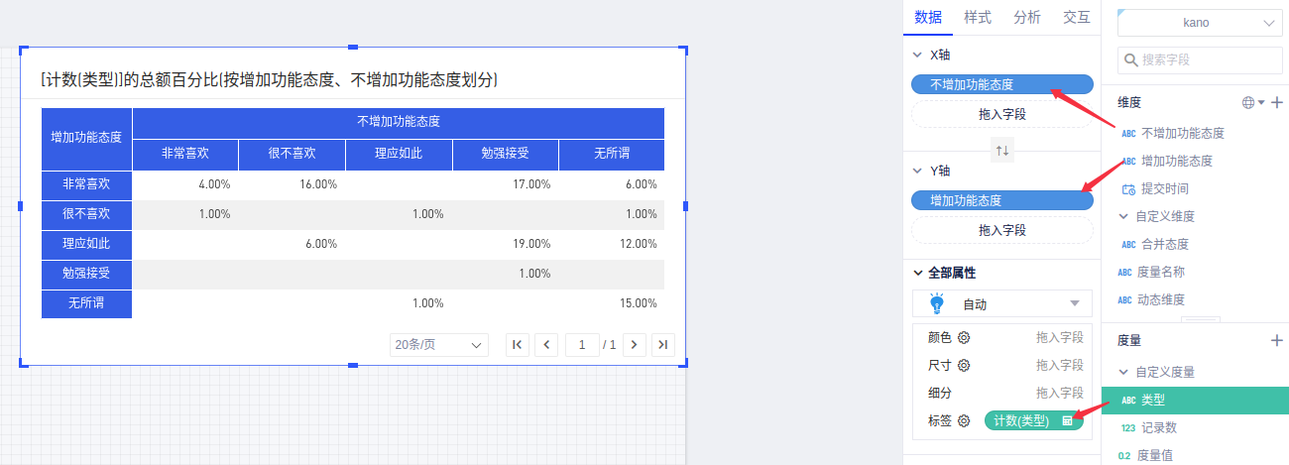Collapse the X轴 section
This screenshot has width=1289, height=465.
[917, 55]
